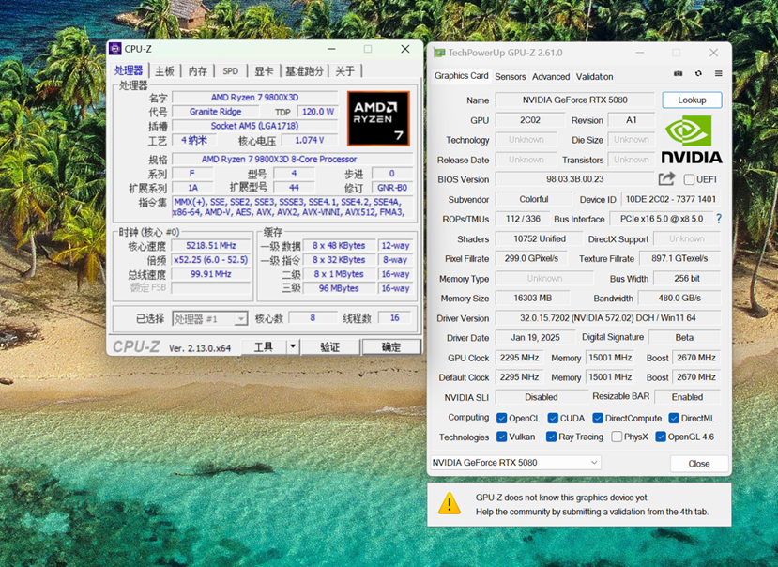This screenshot has height=567, width=778.
Task: Open the 工具 button dropdown arrow
Action: point(292,346)
